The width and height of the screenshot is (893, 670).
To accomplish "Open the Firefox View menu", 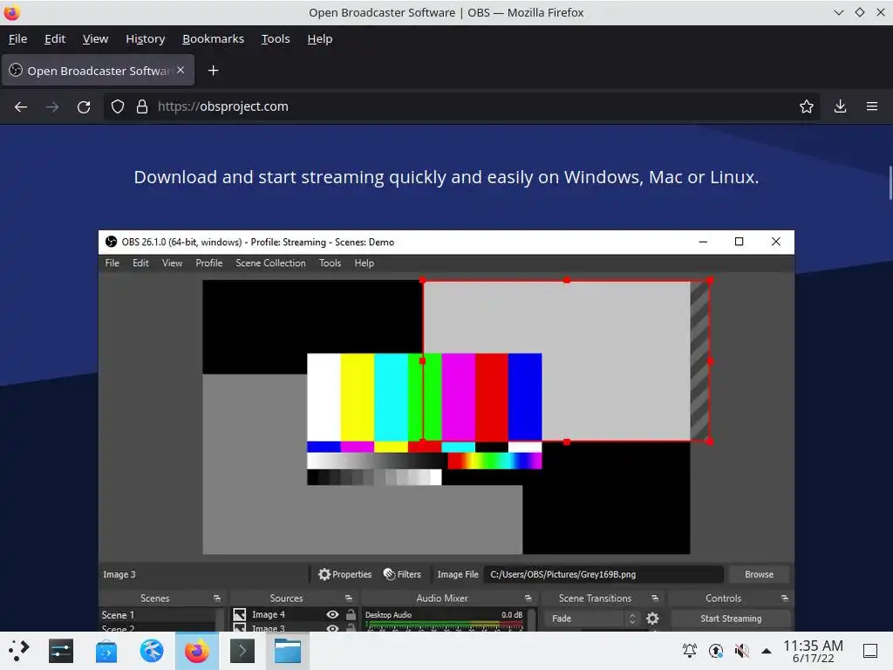I will tap(95, 38).
